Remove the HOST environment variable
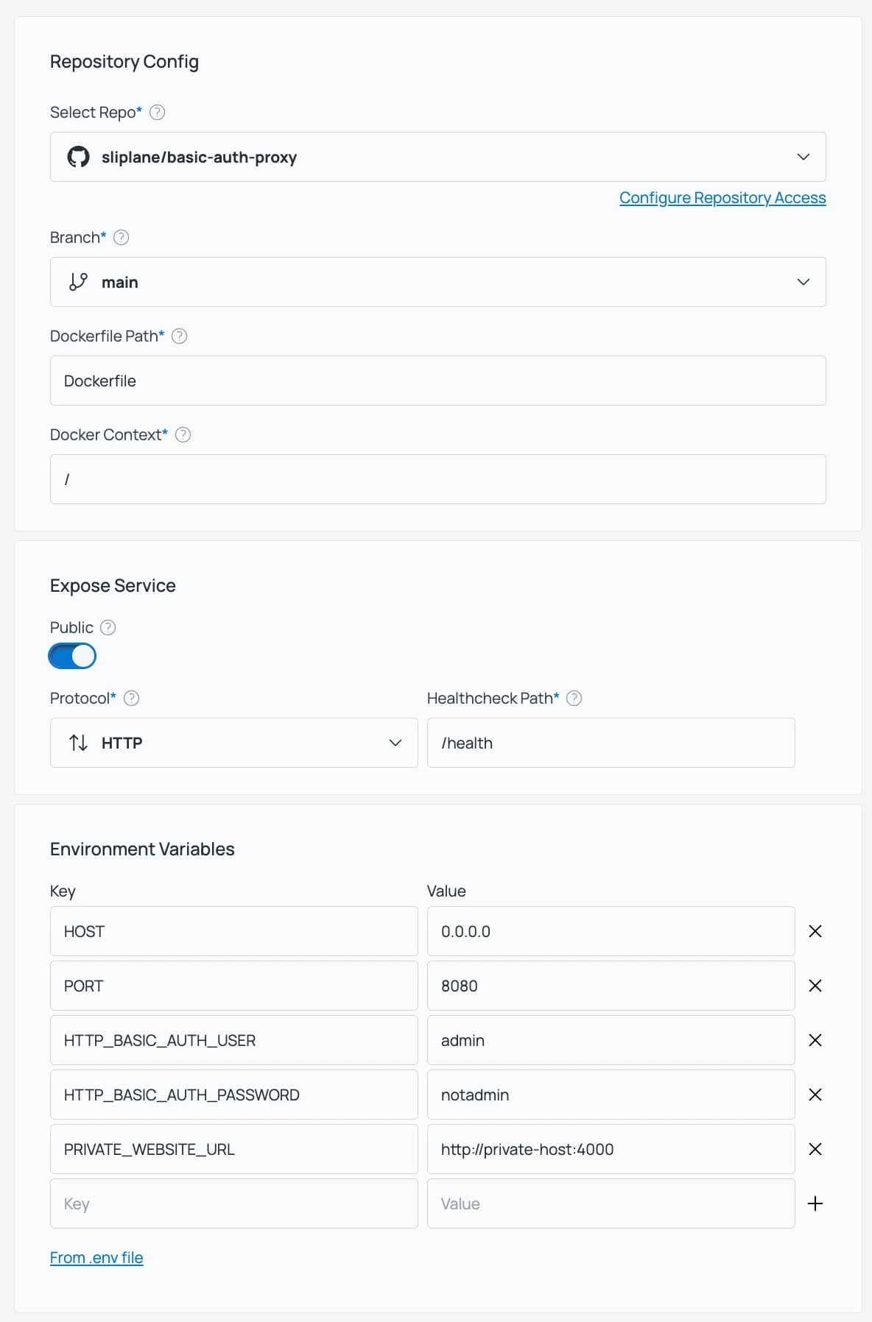Image resolution: width=872 pixels, height=1322 pixels. click(x=815, y=931)
